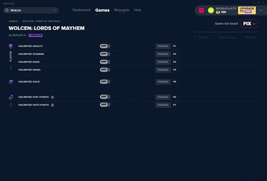The width and height of the screenshot is (267, 181).
Task: Open the Dashboard tab
Action: (81, 10)
